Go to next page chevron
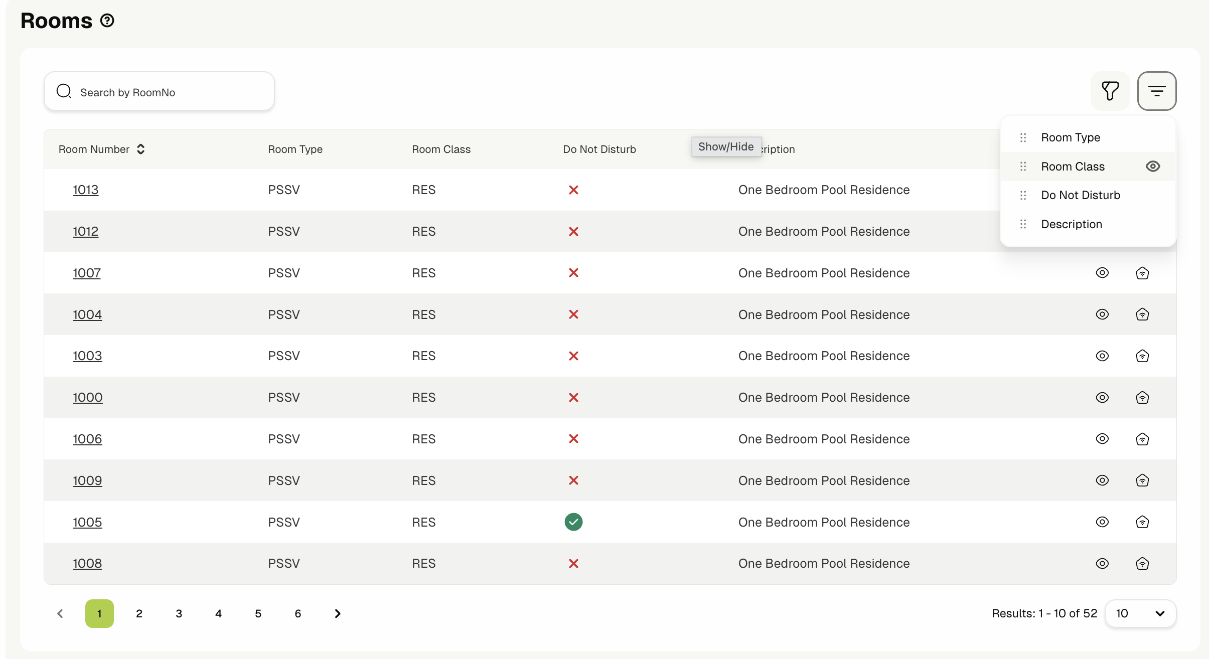The width and height of the screenshot is (1209, 659). 338,613
